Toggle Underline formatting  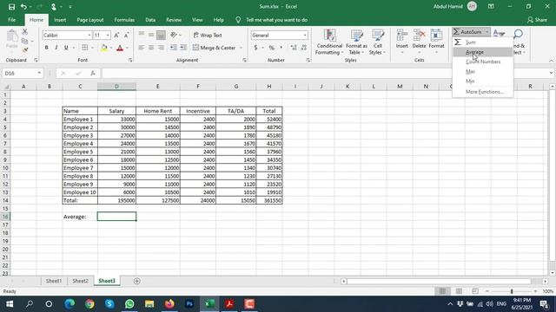(66, 48)
